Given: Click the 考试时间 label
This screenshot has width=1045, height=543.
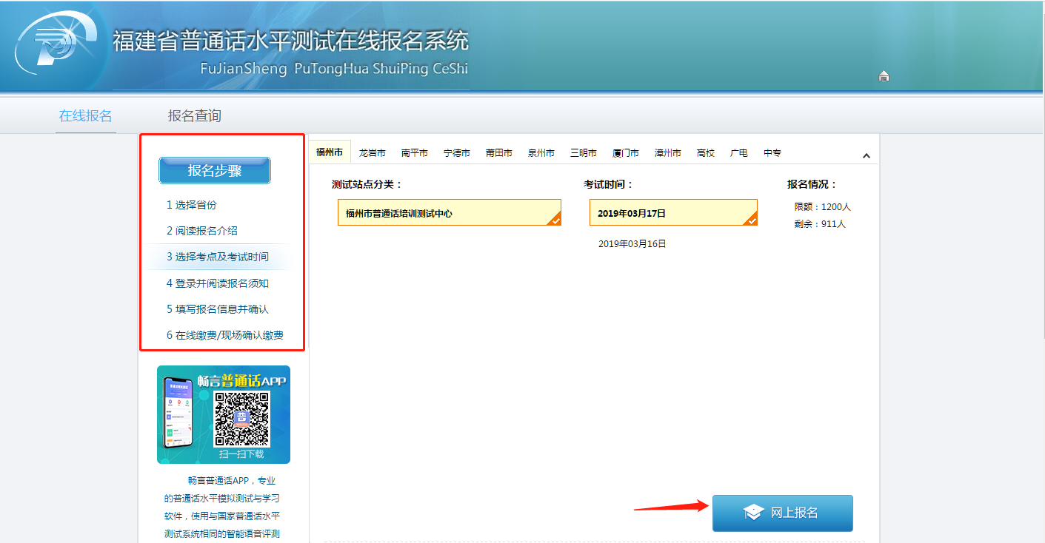Looking at the screenshot, I should (x=609, y=184).
